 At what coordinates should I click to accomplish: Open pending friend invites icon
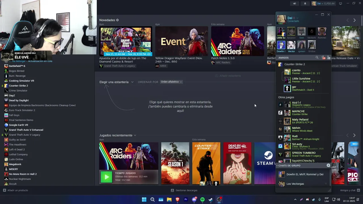(323, 58)
